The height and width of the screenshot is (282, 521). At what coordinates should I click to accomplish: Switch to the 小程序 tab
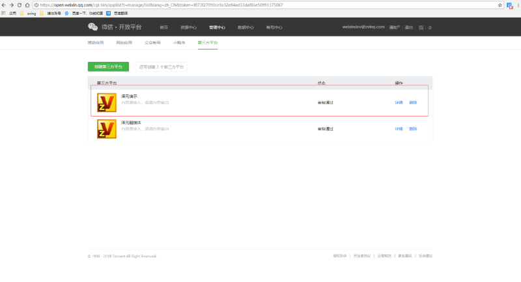[179, 42]
